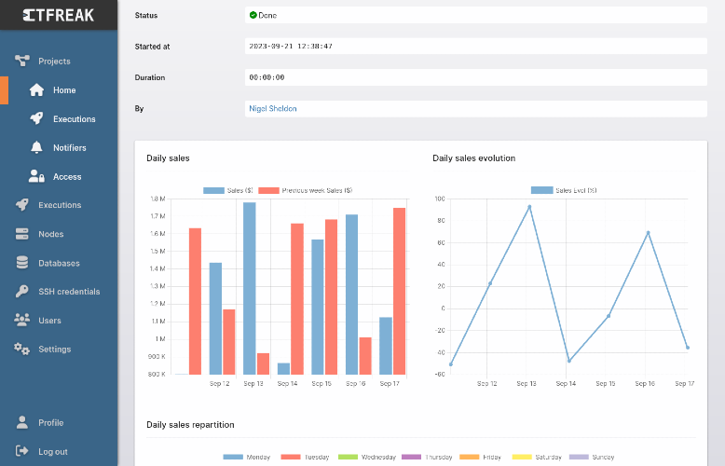Toggle Monday in the repartition legend
Viewport: 725px width, 466px height.
click(x=246, y=457)
